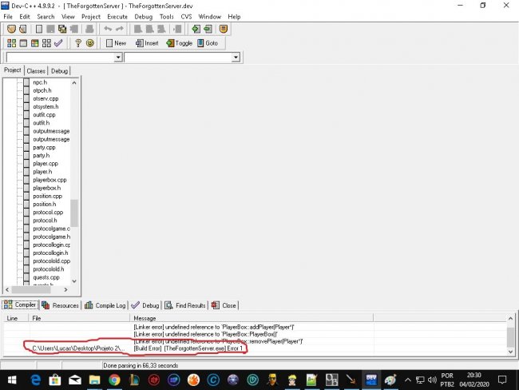Switch to the Debug tab in the left panel
Screen dimensions: 519x390
click(x=59, y=71)
